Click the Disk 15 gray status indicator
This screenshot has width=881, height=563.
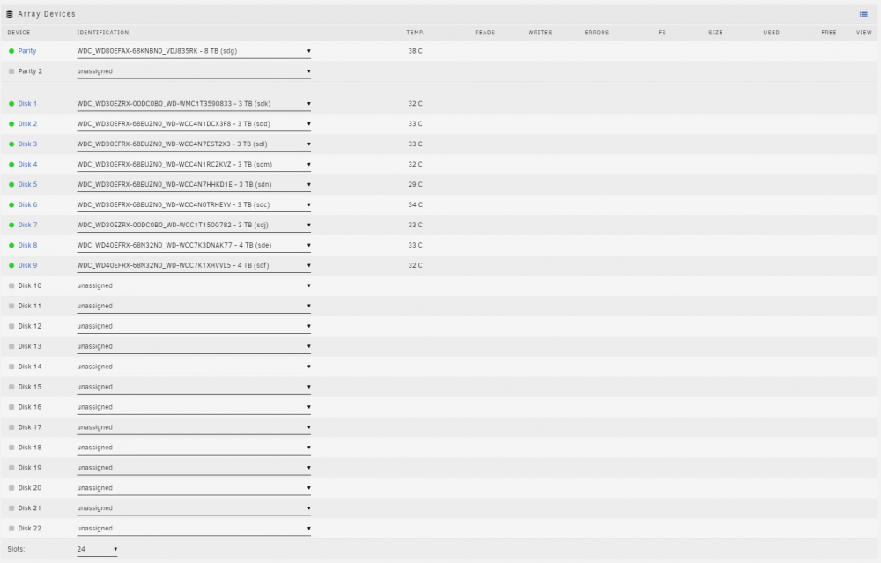click(x=11, y=387)
